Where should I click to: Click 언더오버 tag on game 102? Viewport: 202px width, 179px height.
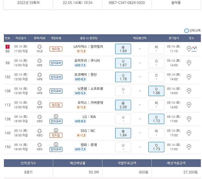[56, 77]
